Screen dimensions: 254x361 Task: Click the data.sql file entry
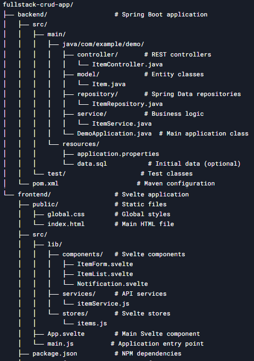92,163
